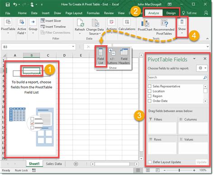Screen dimensions: 214x176
Task: Zoom in with the plus button
Action: (194, 170)
